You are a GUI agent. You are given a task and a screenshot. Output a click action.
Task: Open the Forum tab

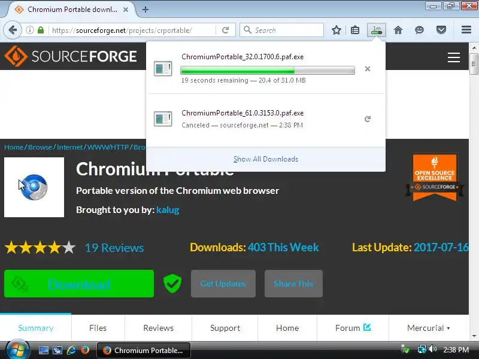353,328
